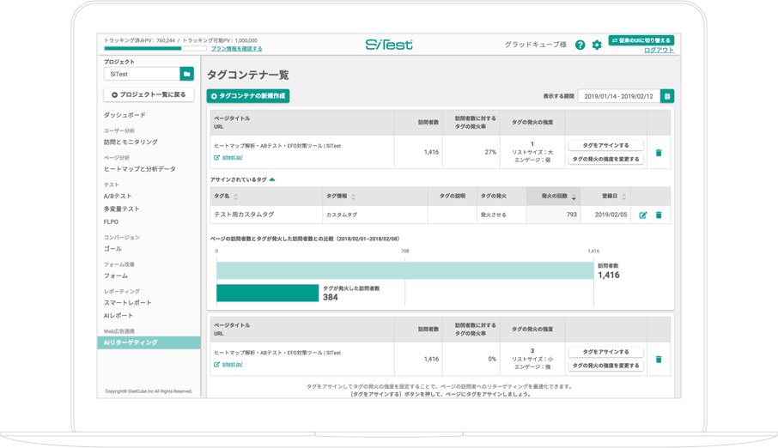This screenshot has width=778, height=448.
Task: Click プロジェクト一覧に戻る button
Action: 149,94
